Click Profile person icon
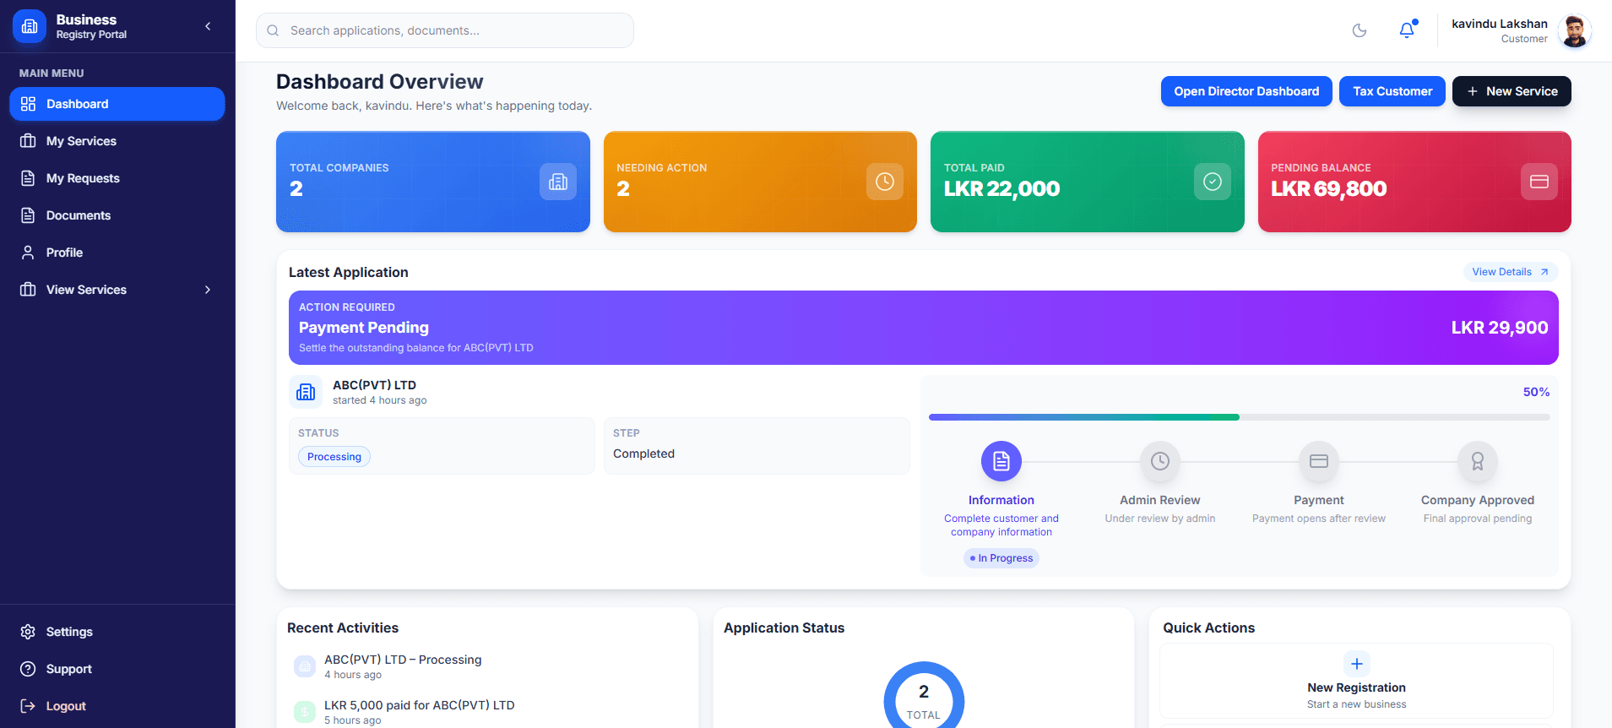The height and width of the screenshot is (728, 1612). click(x=28, y=253)
